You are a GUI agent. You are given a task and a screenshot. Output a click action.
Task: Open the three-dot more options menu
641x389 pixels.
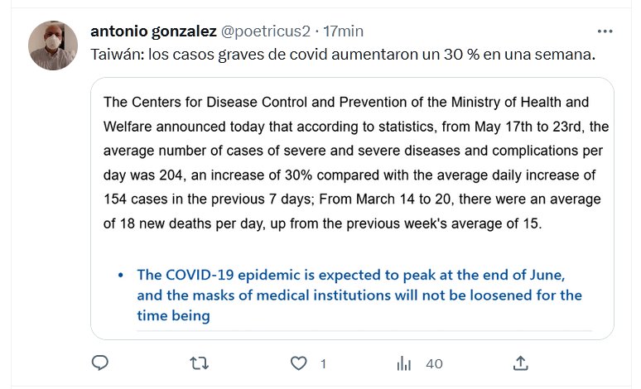click(605, 31)
